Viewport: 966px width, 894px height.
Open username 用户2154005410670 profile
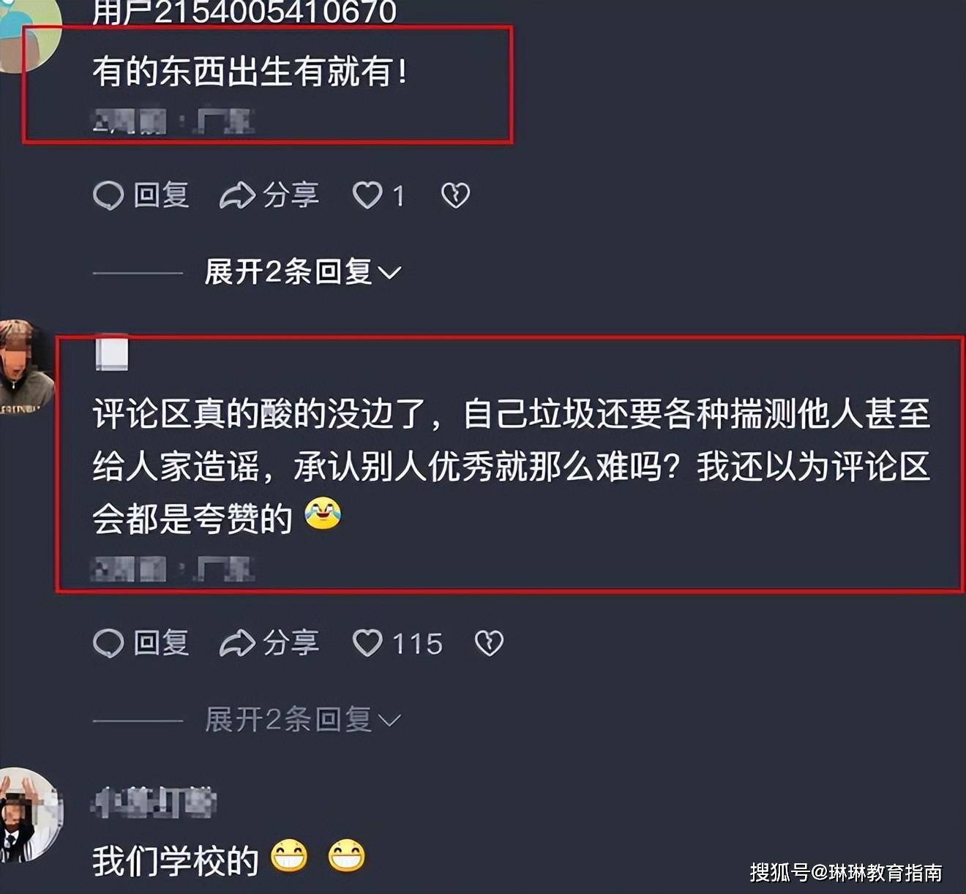tap(244, 12)
